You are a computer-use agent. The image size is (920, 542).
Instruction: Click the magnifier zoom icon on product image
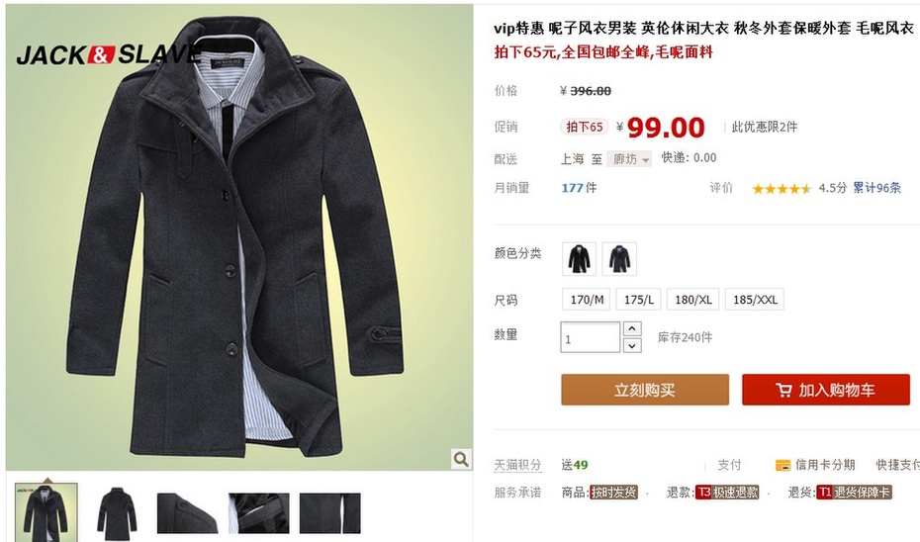tap(461, 459)
